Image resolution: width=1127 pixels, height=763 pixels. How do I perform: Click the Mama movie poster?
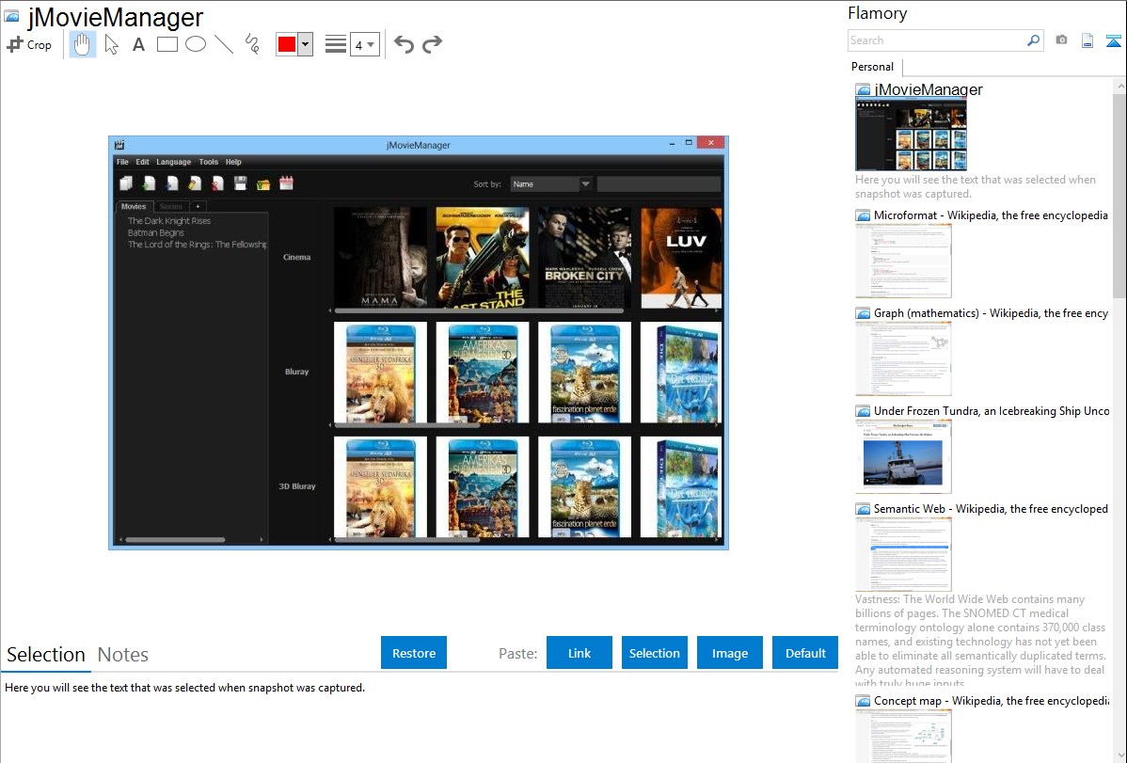click(x=380, y=258)
